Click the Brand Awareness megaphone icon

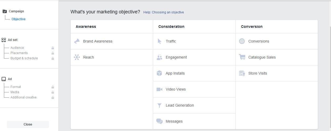tap(77, 41)
